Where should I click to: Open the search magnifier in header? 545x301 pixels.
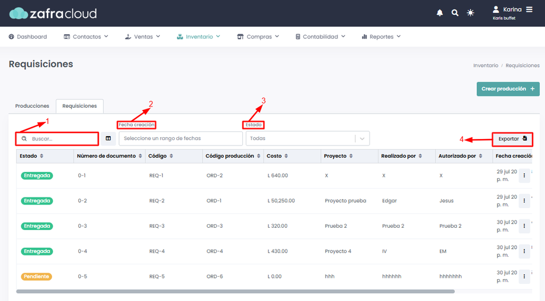click(x=455, y=13)
